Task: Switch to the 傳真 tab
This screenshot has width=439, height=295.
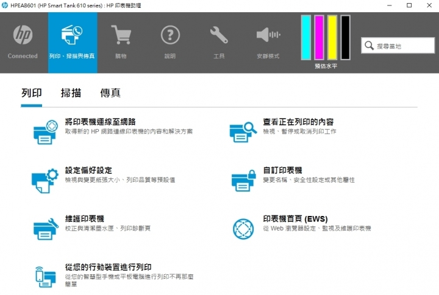Action: tap(110, 93)
